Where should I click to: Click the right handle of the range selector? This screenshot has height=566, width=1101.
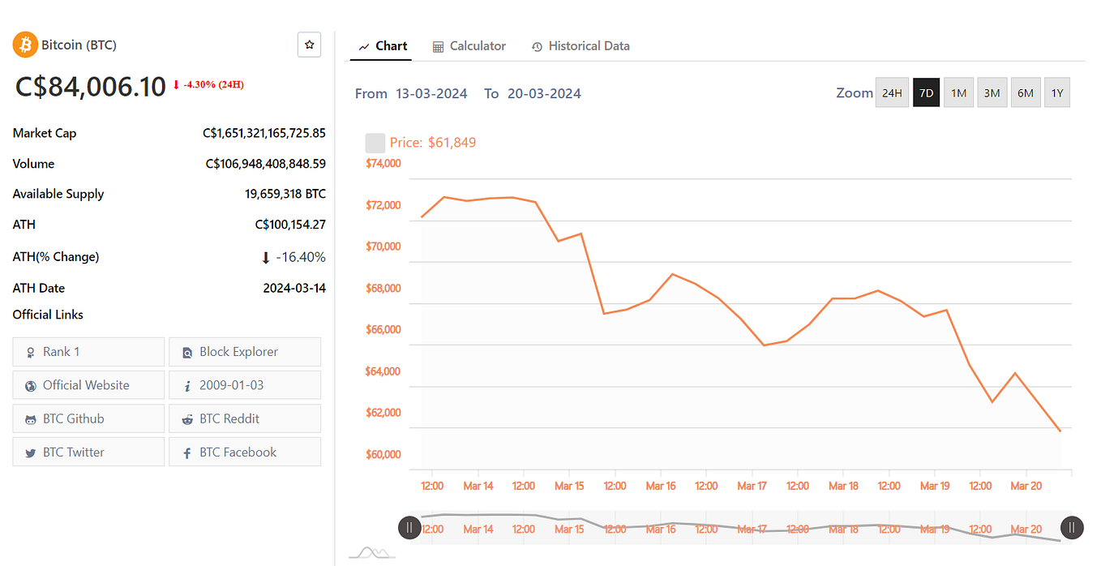pos(1072,527)
